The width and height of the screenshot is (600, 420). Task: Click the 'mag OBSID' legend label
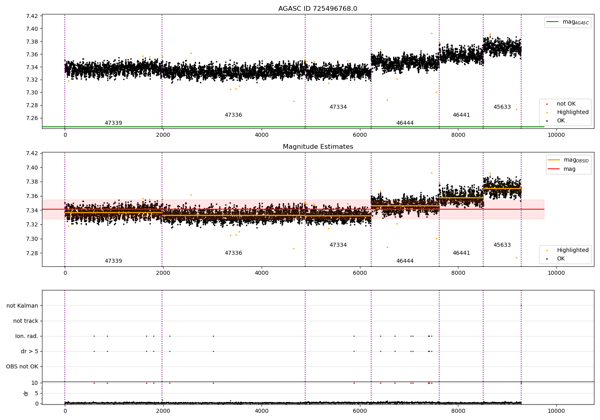576,160
